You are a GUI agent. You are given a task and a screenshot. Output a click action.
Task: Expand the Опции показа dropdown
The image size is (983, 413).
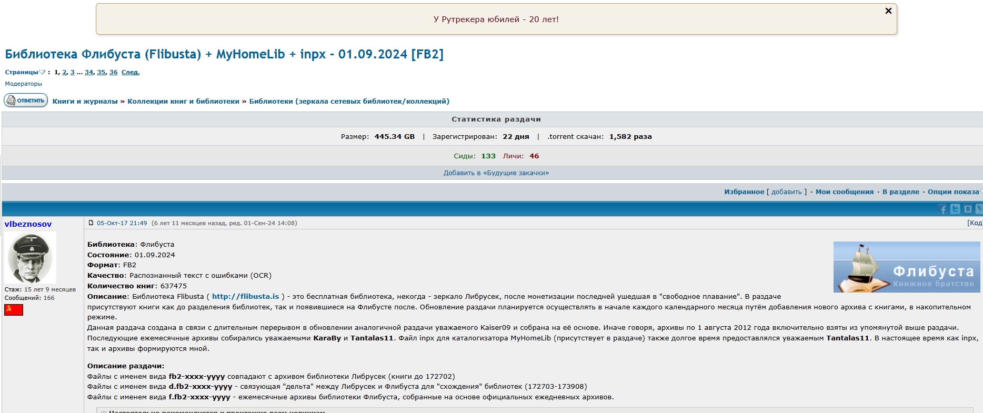955,192
